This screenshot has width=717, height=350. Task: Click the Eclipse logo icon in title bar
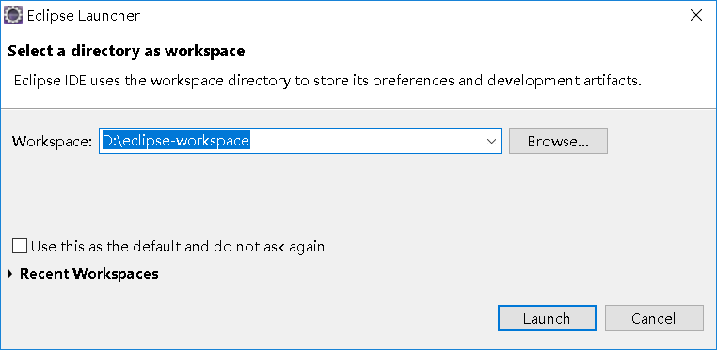(13, 16)
